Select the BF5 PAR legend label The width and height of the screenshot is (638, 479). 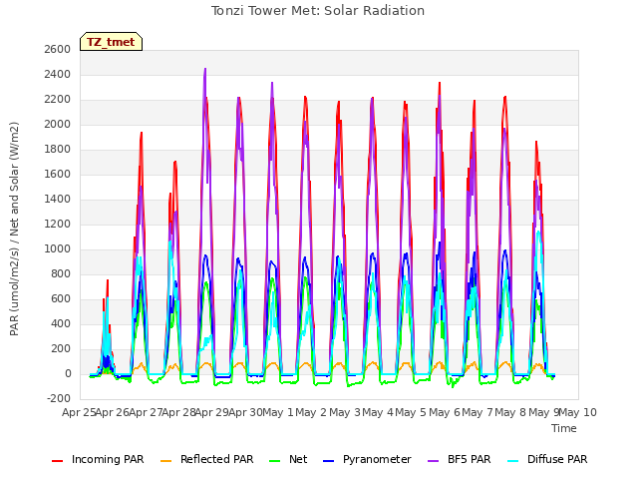click(x=470, y=459)
